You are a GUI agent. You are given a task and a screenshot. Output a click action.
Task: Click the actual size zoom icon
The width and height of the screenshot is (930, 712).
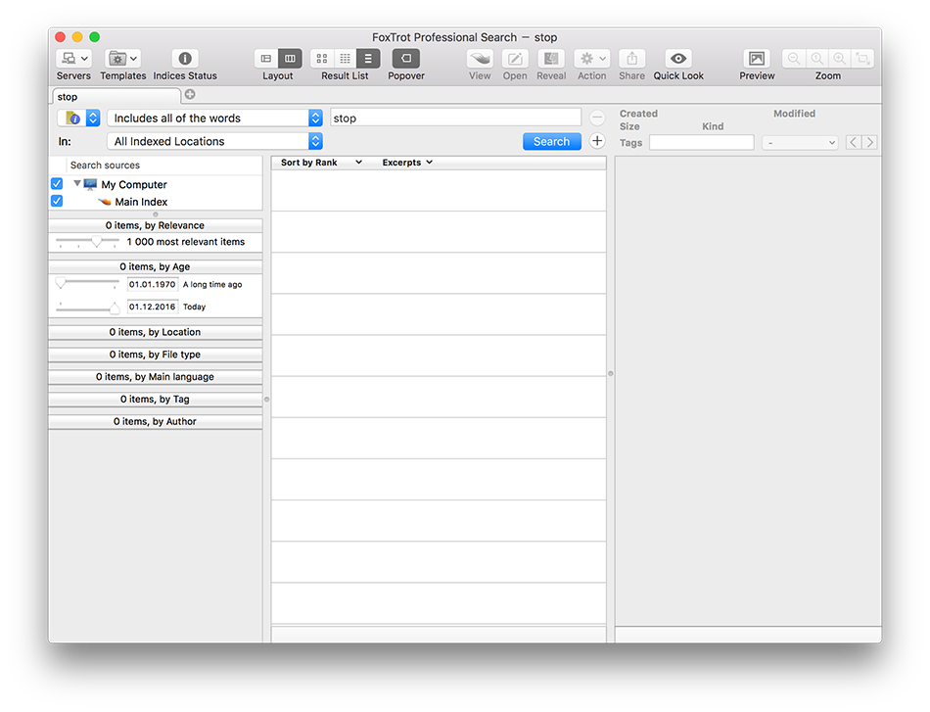[x=816, y=58]
